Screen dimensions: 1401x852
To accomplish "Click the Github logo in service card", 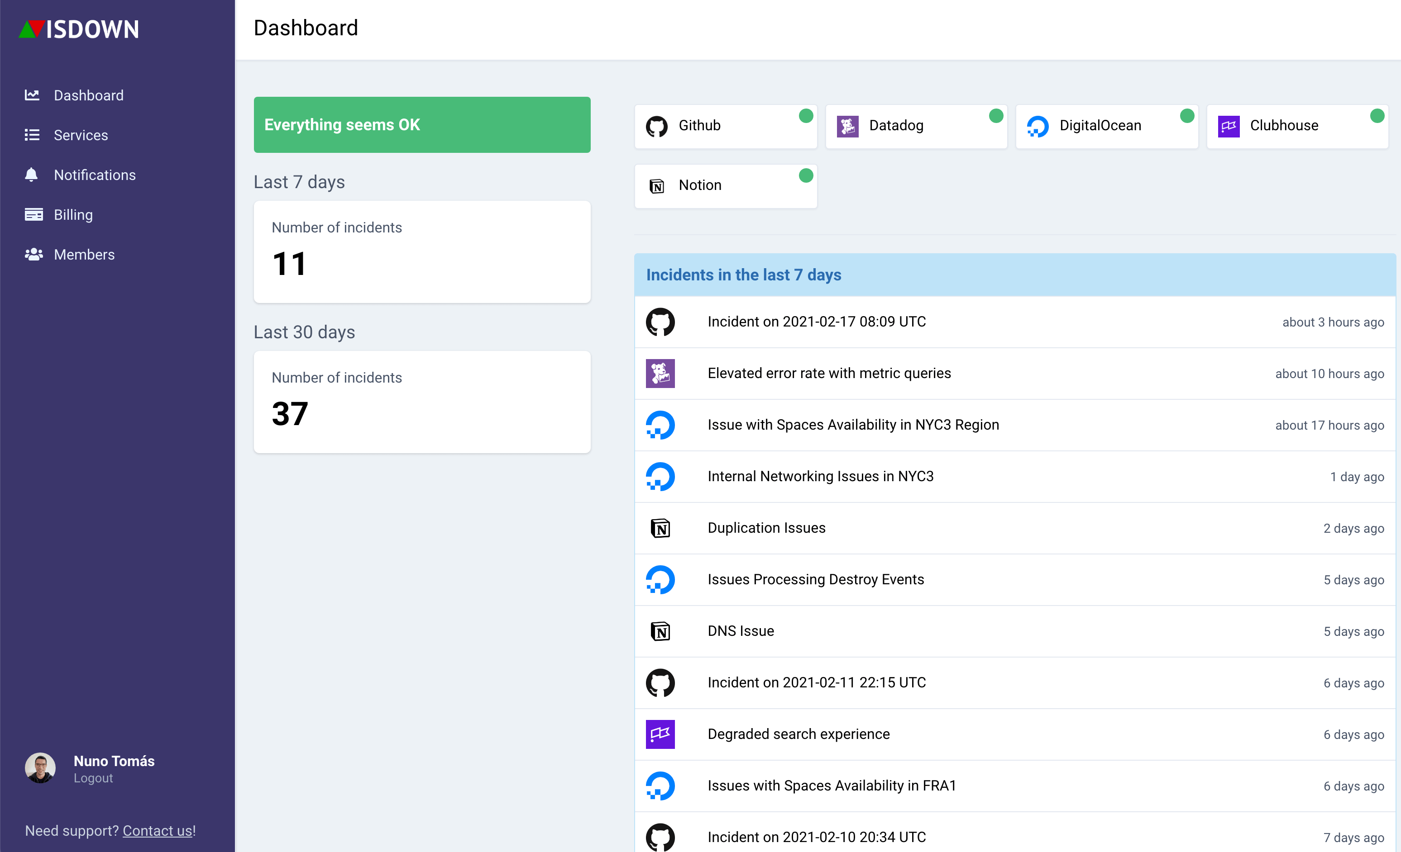I will [657, 126].
